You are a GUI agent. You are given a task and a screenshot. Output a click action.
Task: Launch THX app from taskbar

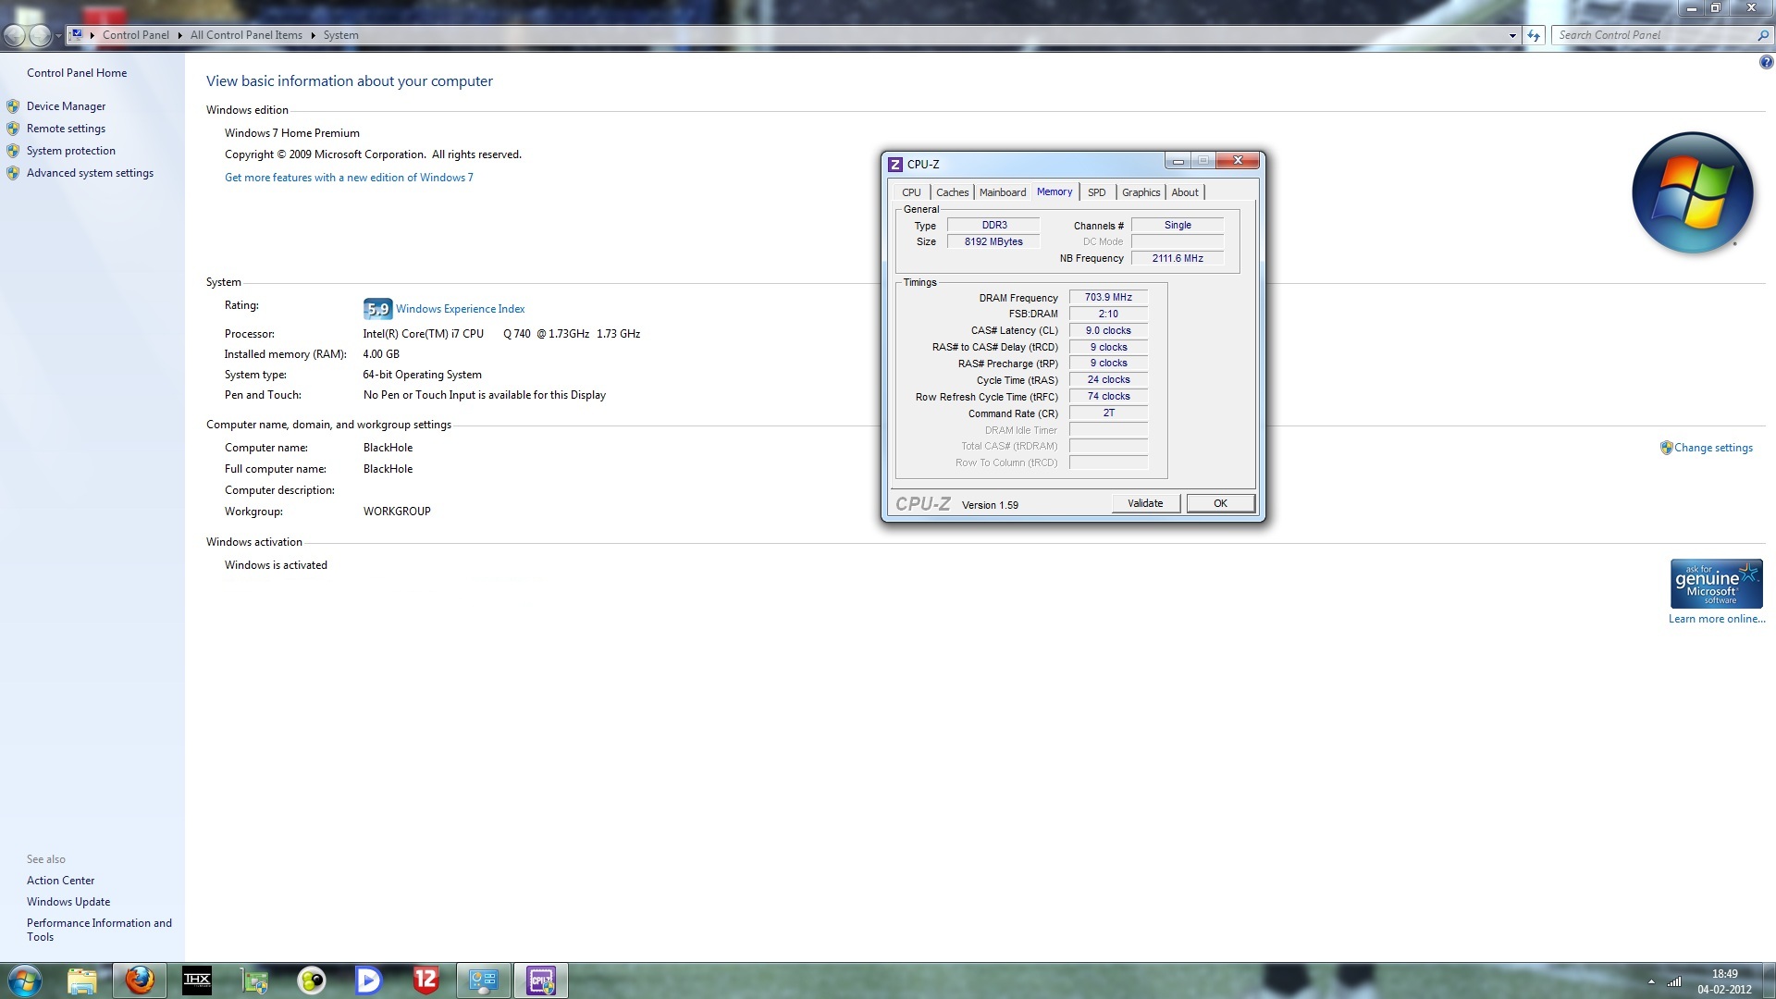(x=197, y=980)
